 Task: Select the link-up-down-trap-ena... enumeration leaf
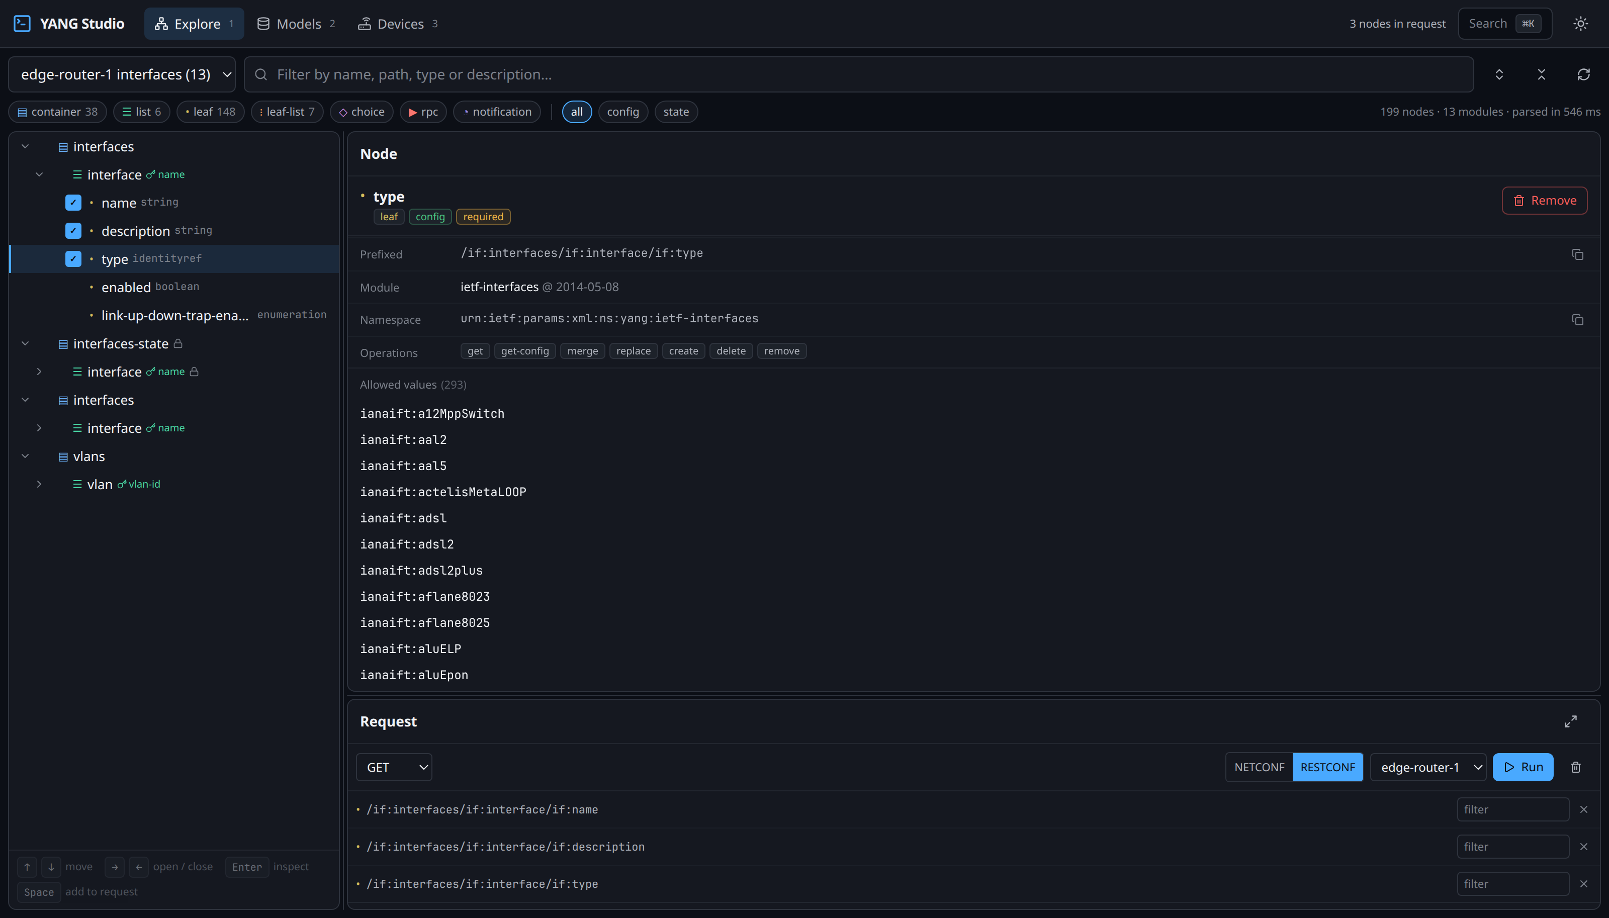coord(174,315)
